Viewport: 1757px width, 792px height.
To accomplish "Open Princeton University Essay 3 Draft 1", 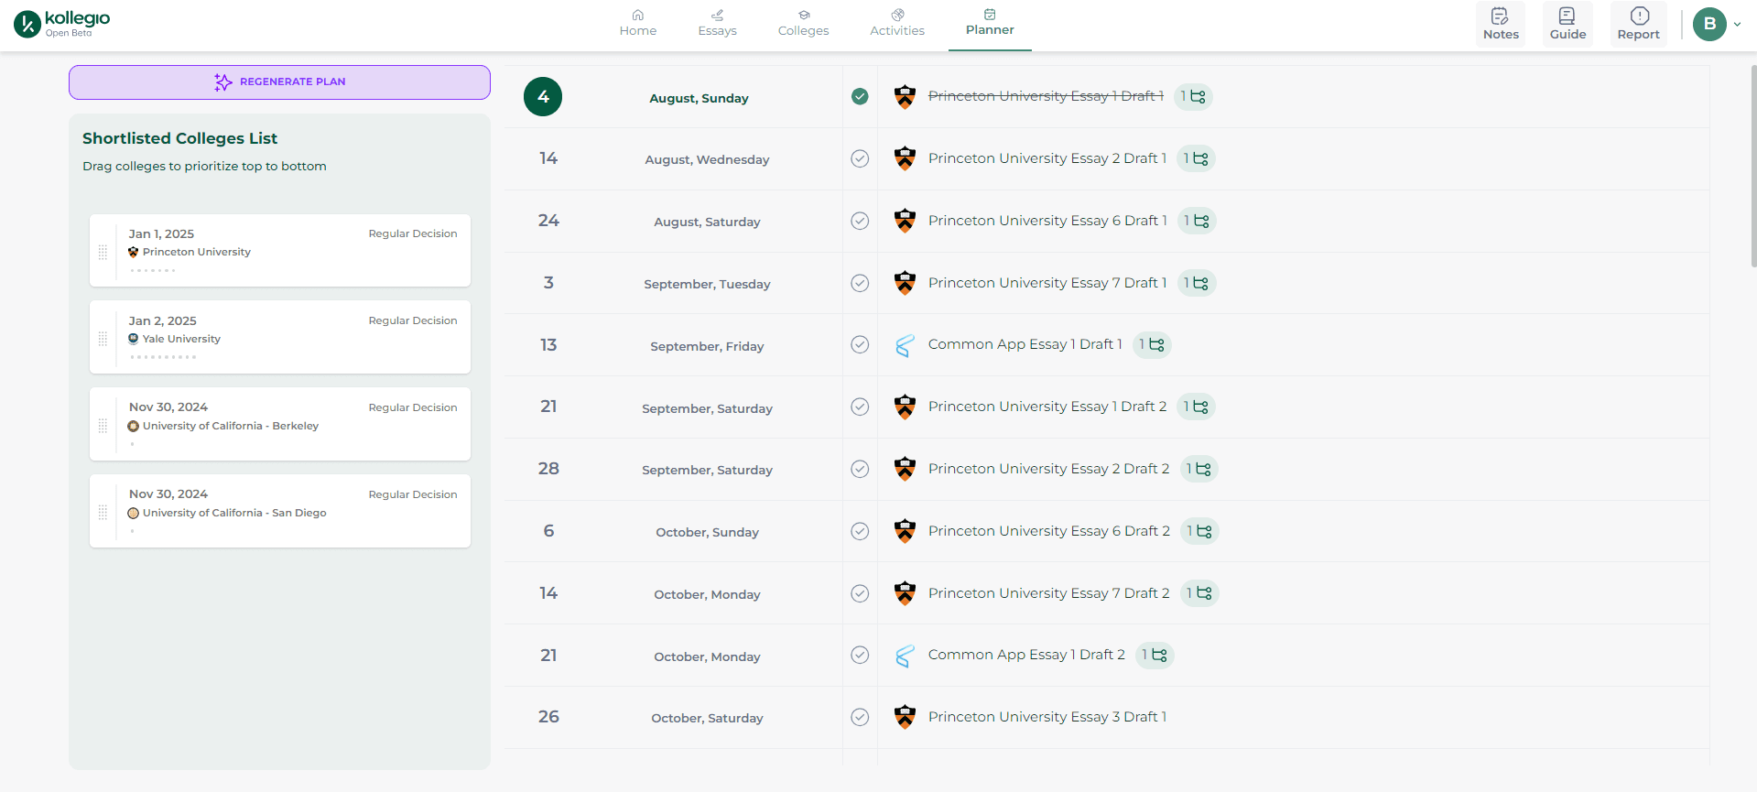I will 1047,717.
